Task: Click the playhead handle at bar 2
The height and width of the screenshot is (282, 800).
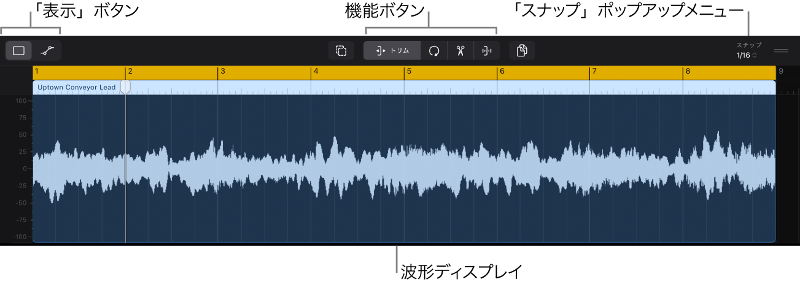Action: pyautogui.click(x=125, y=86)
